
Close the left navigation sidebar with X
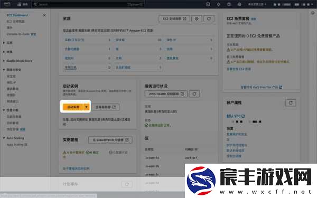click(x=44, y=15)
